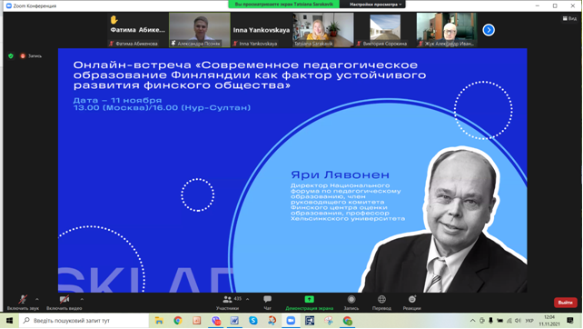The height and width of the screenshot is (329, 583).
Task: Select the Александра Позняк video tile
Action: (x=200, y=30)
